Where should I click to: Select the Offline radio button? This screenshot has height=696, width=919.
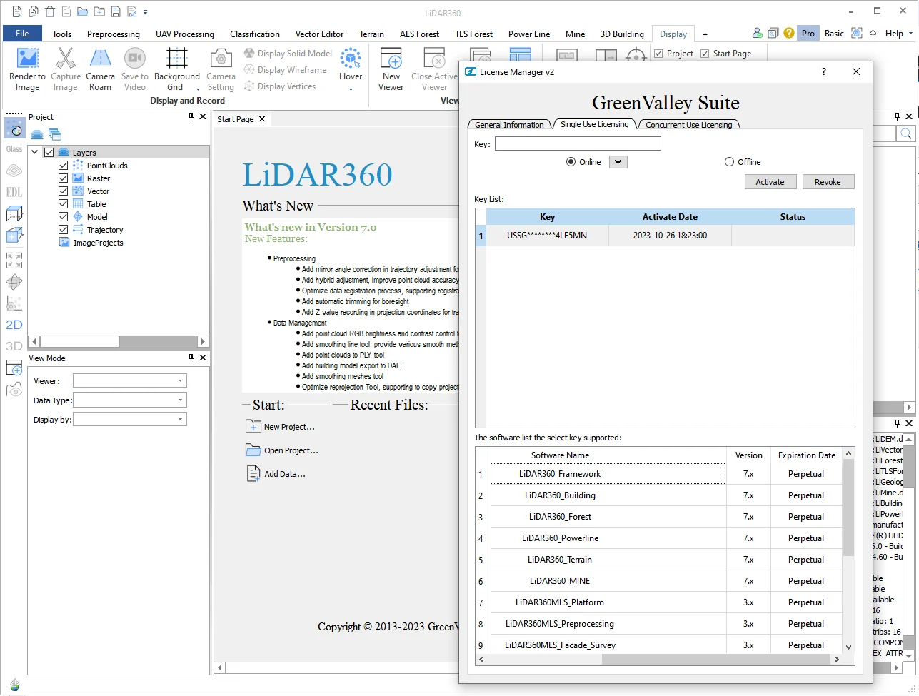pos(729,162)
